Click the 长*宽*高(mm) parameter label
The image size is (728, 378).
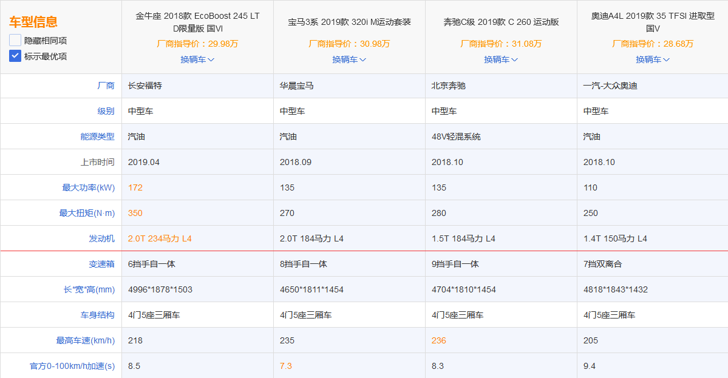89,290
